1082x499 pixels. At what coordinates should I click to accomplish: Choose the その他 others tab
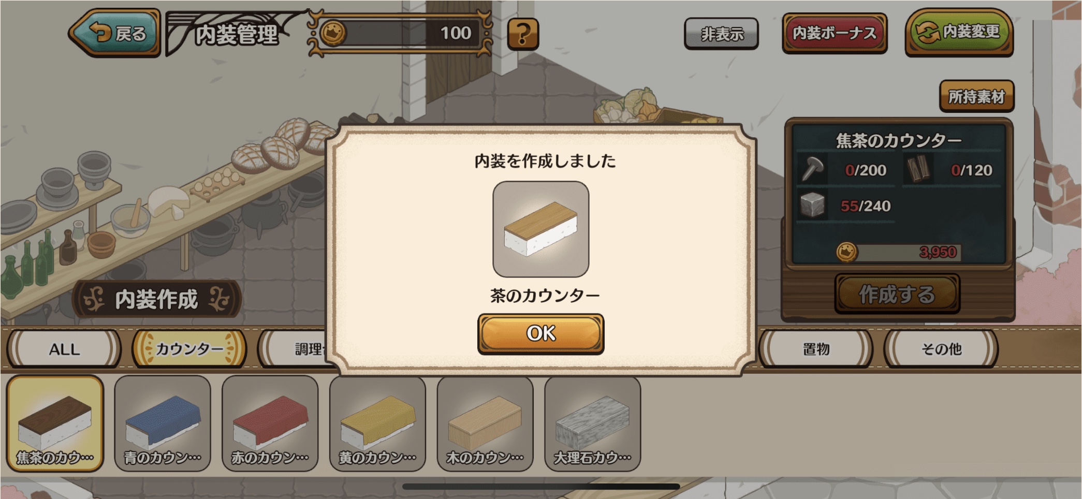(941, 349)
